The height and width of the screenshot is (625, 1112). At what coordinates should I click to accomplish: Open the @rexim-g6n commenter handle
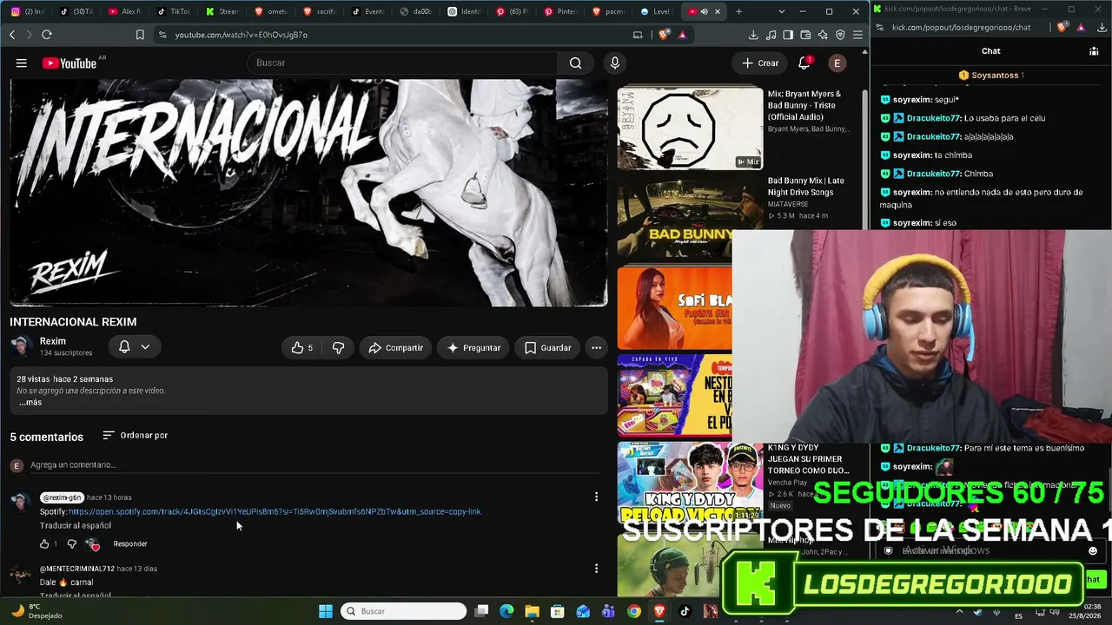pyautogui.click(x=62, y=497)
